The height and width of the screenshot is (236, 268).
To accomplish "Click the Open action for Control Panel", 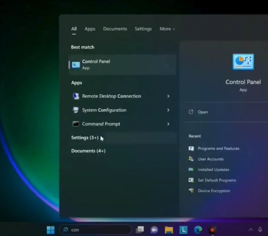I will tap(203, 112).
